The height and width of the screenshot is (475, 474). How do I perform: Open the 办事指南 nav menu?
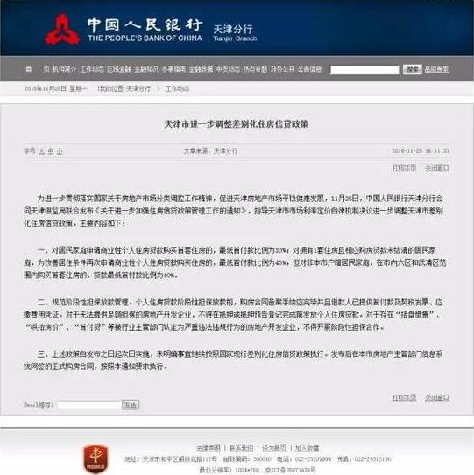[x=173, y=69]
